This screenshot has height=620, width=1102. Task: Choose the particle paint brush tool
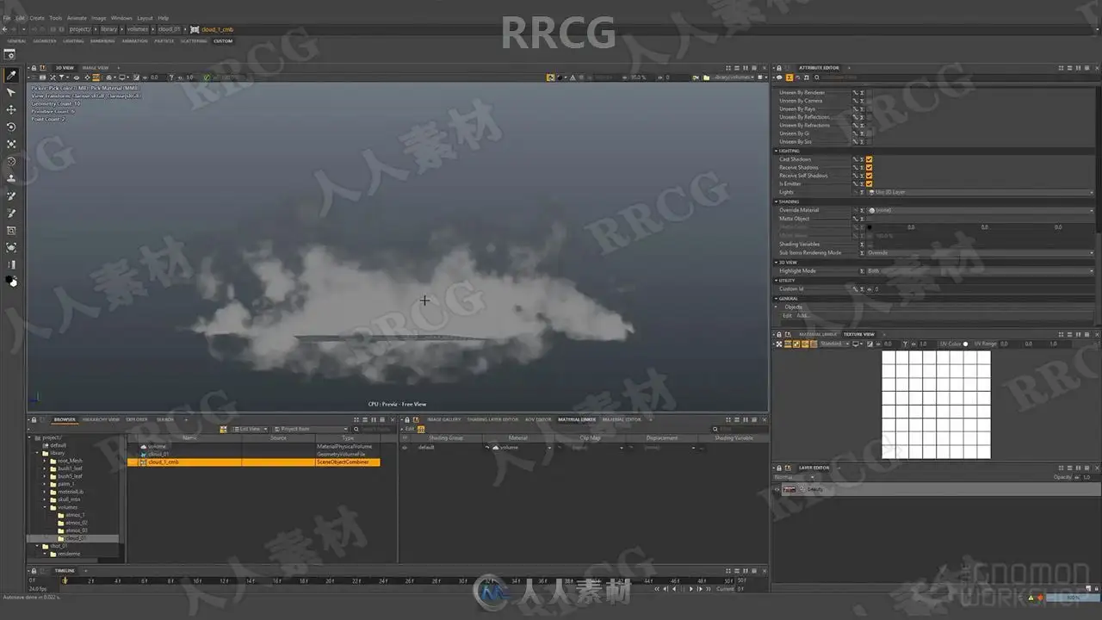click(11, 196)
